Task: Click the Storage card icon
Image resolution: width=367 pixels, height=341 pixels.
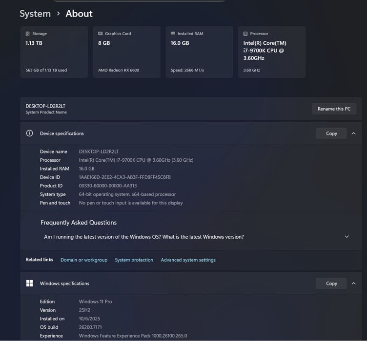Action: [x=28, y=34]
